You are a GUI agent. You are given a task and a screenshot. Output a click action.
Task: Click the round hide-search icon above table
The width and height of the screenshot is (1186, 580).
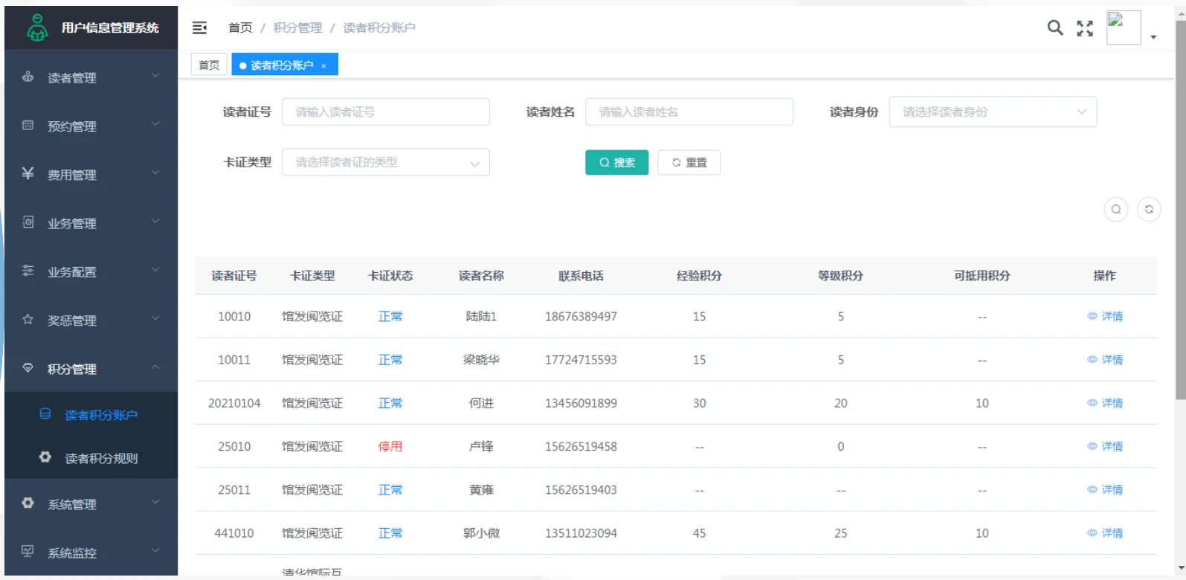1116,210
